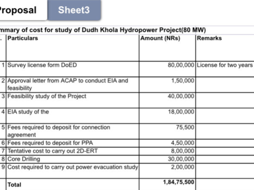This screenshot has height=190, width=254.
Task: Select the 'Particulars' header cell
Action: (x=73, y=48)
